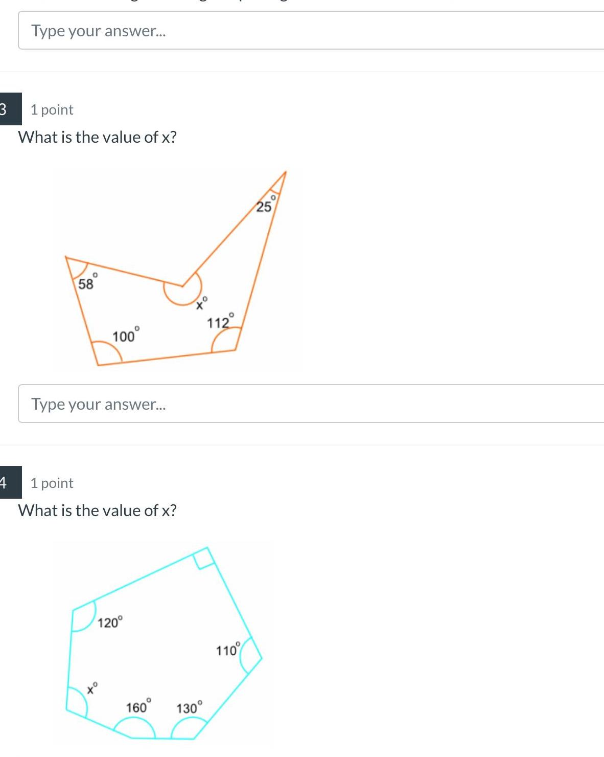This screenshot has height=757, width=604.
Task: Click the 1 point label for question 4
Action: point(51,482)
